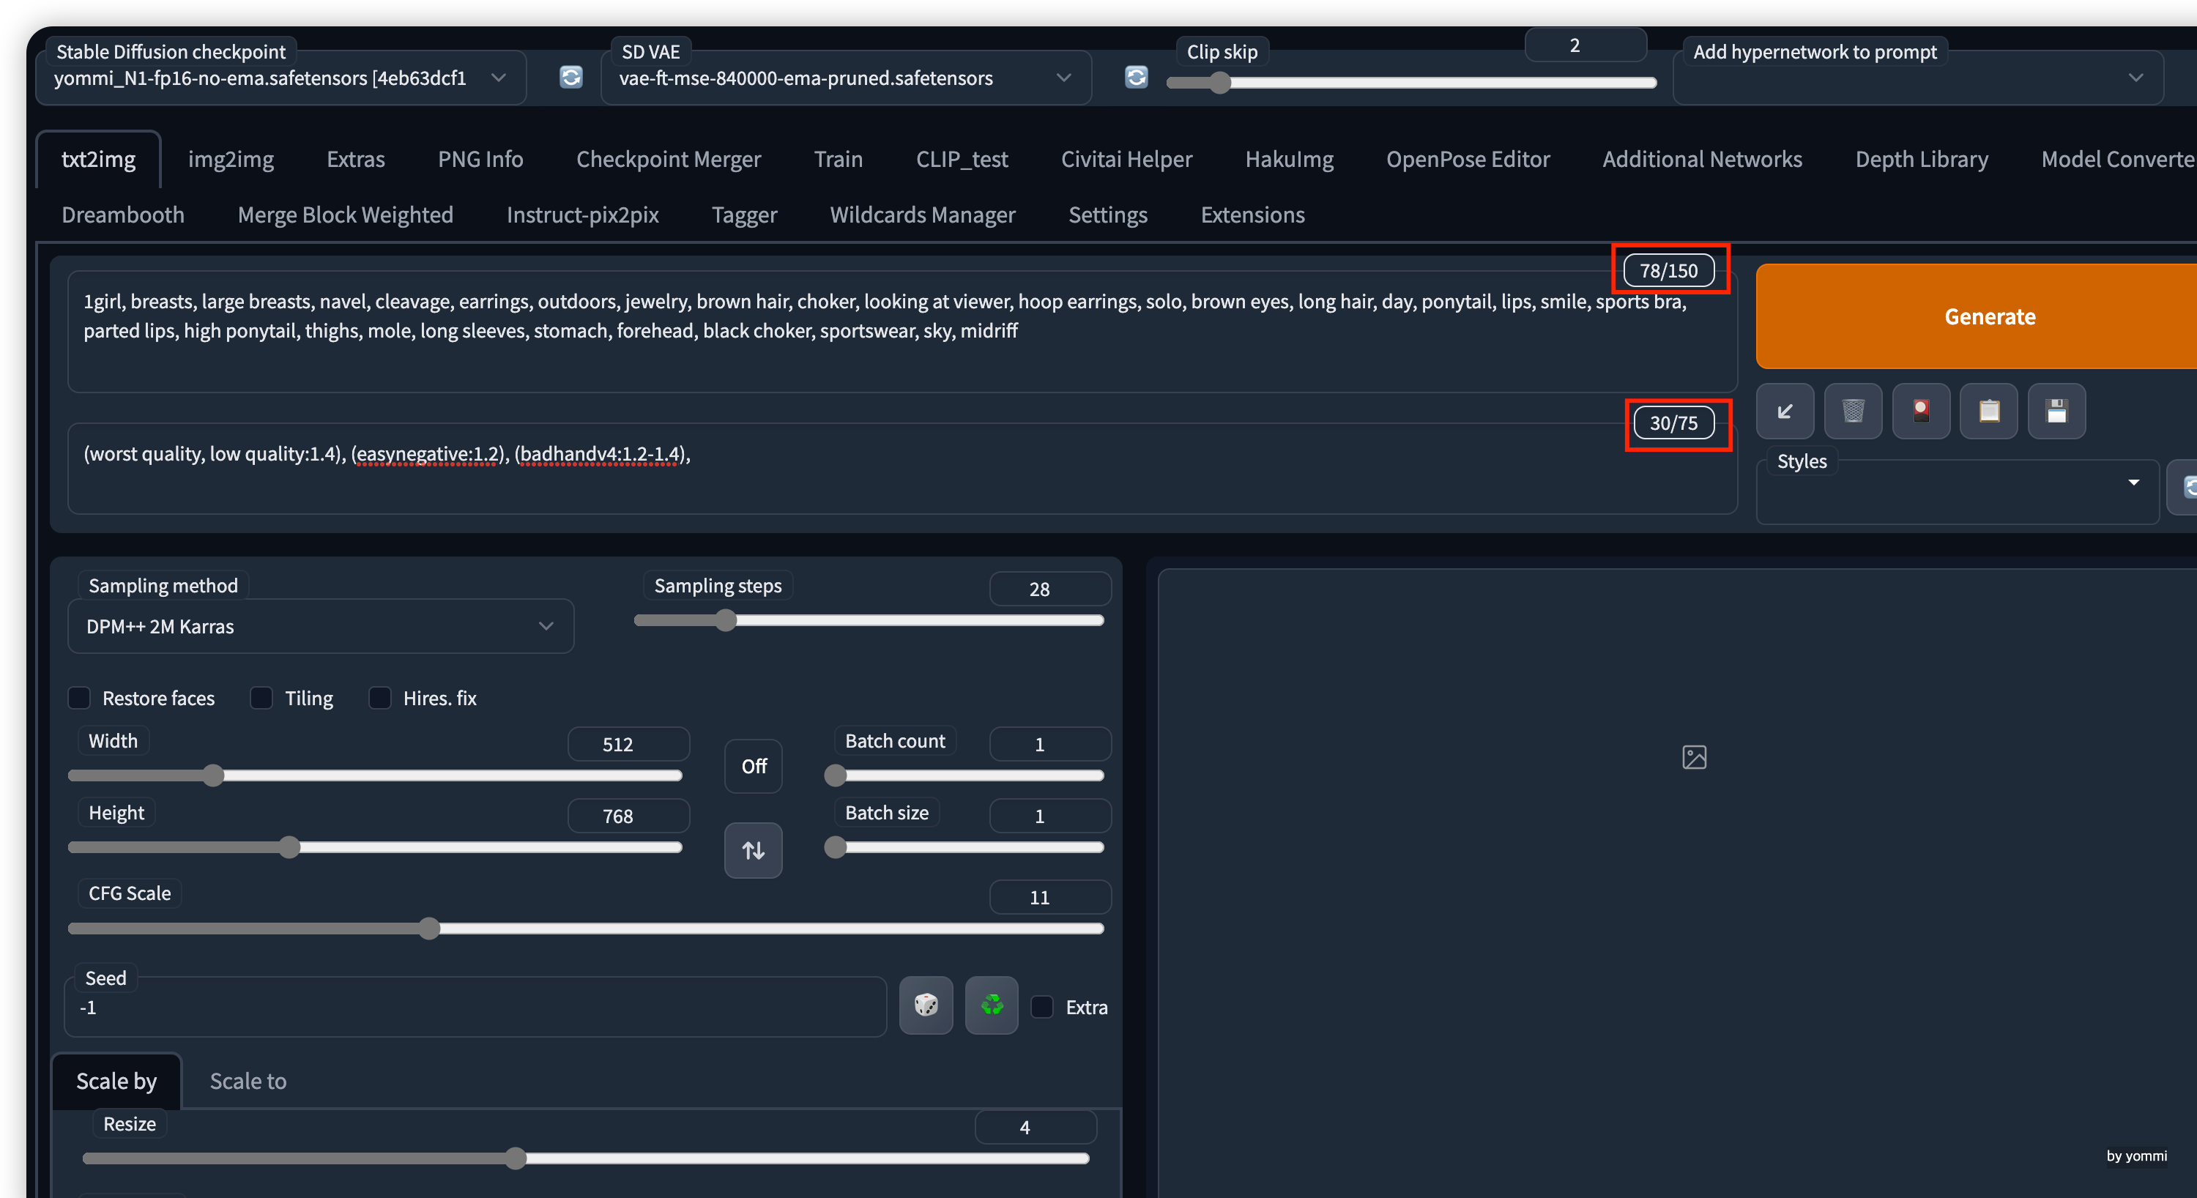2197x1198 pixels.
Task: Open Sampling method dropdown
Action: [321, 627]
